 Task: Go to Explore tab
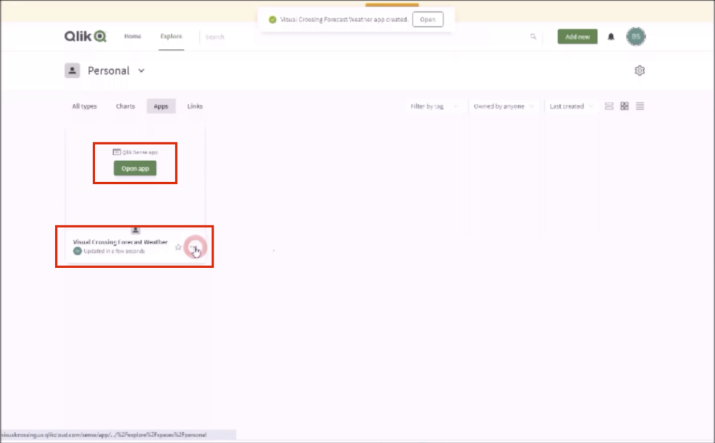tap(172, 36)
